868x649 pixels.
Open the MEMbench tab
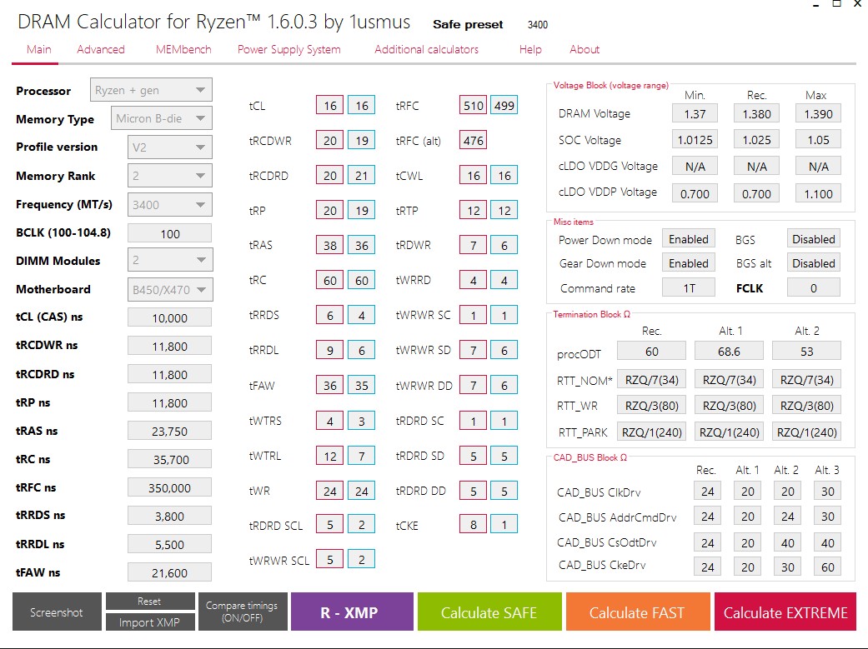(x=183, y=49)
